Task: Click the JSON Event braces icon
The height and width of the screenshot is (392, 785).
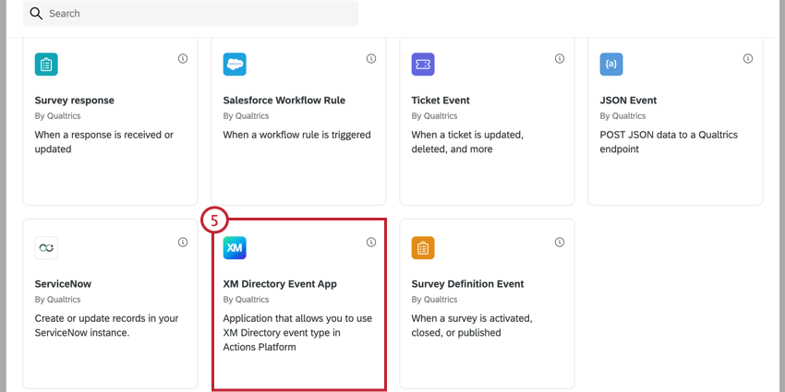Action: coord(611,65)
